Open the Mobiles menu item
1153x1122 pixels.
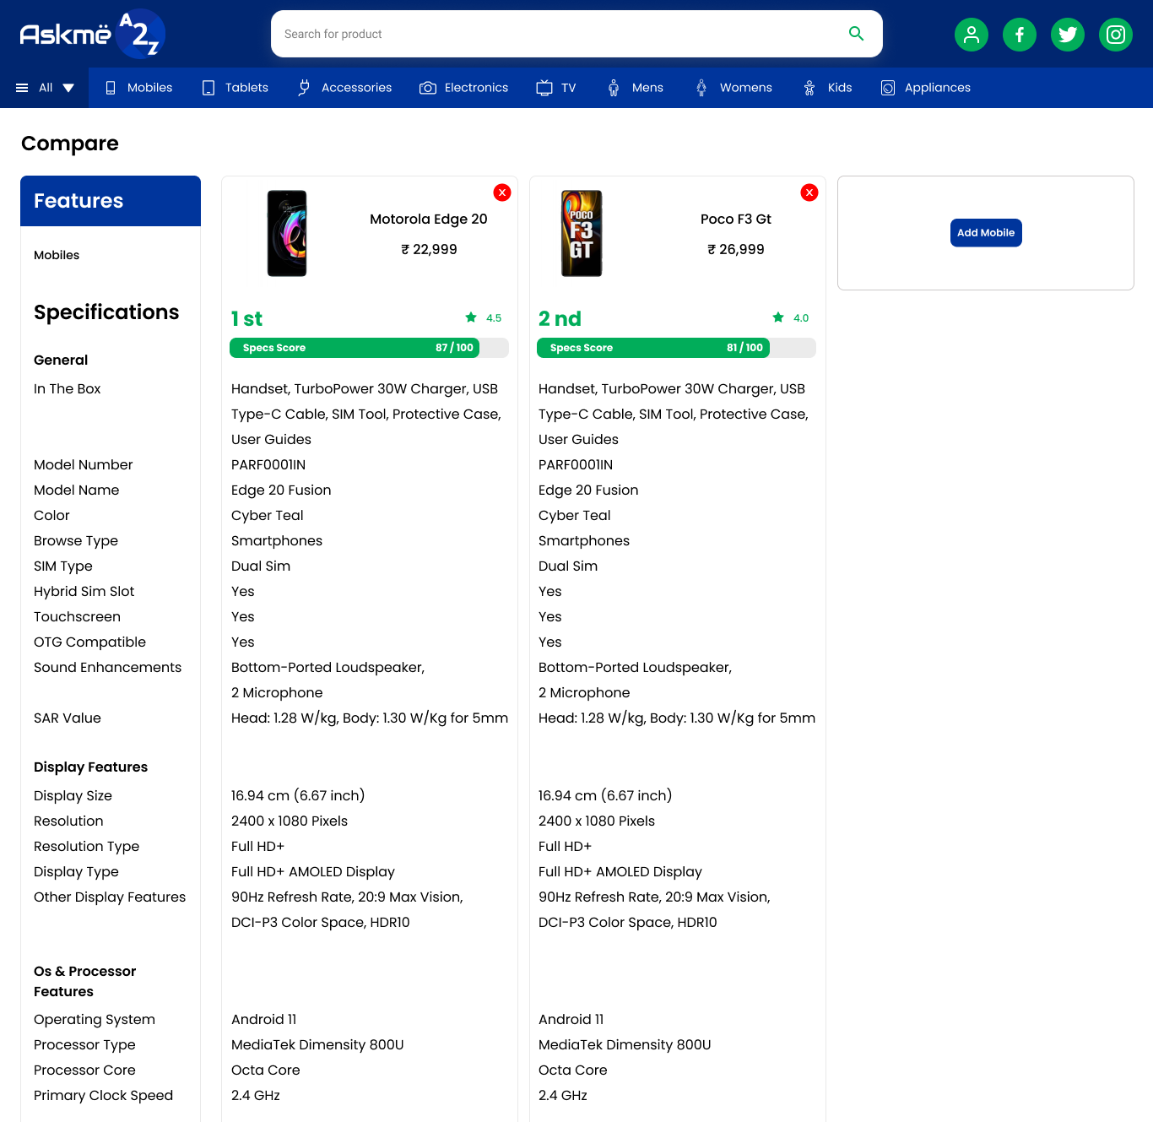click(149, 88)
